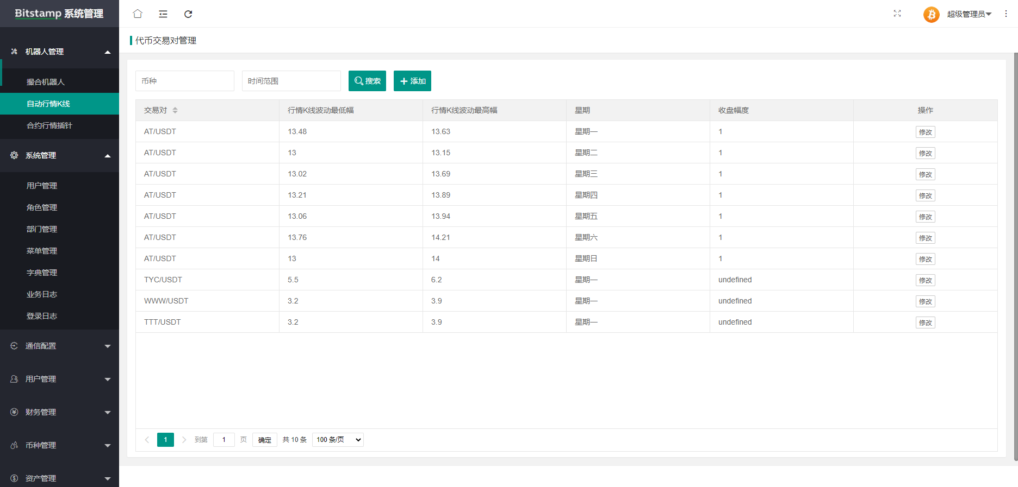Click 修改 for the TYC/USDT row
Viewport: 1018px width, 487px height.
(x=925, y=280)
